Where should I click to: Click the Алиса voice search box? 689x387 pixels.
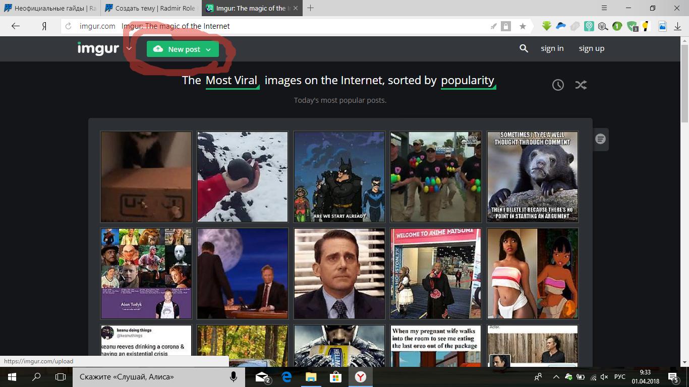click(x=159, y=377)
